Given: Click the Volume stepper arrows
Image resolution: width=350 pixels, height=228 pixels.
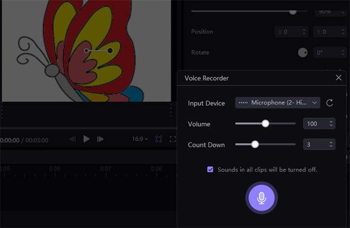Looking at the screenshot, I should pos(331,124).
